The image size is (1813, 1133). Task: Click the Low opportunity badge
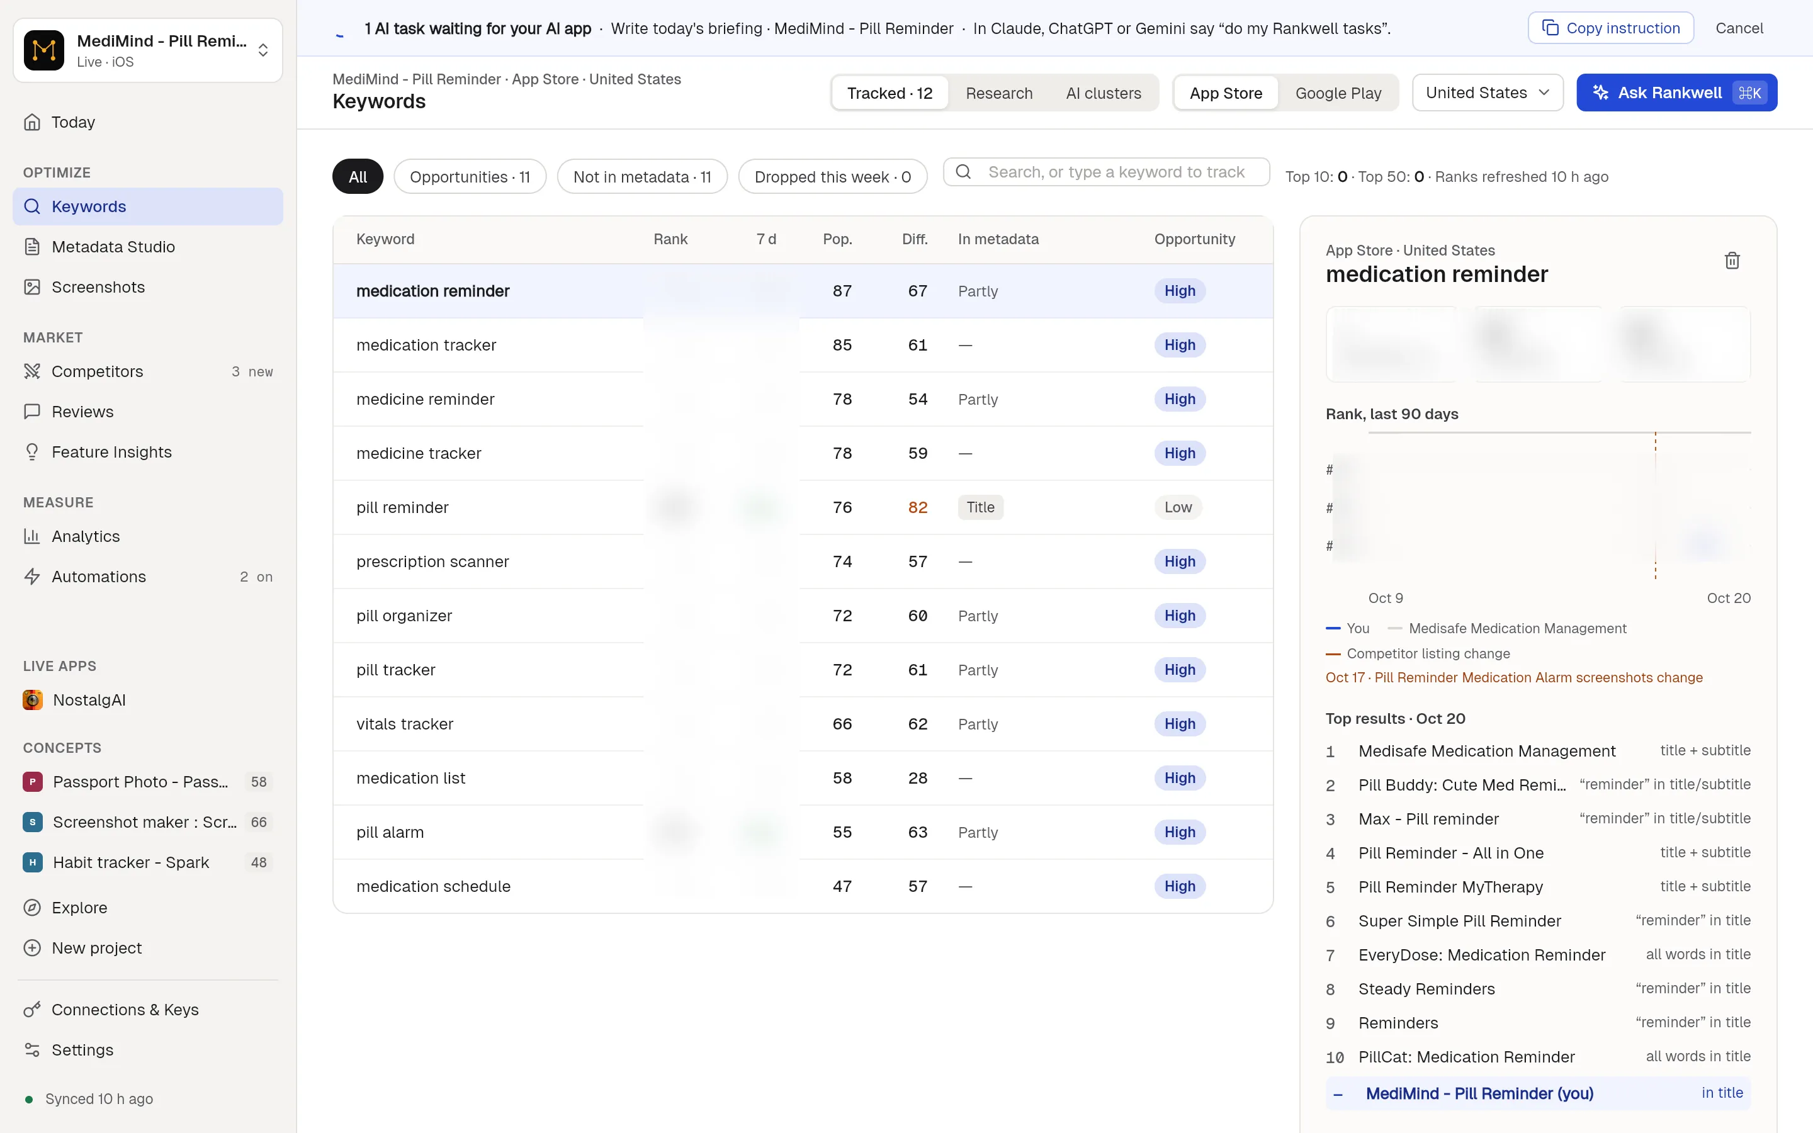(x=1178, y=507)
